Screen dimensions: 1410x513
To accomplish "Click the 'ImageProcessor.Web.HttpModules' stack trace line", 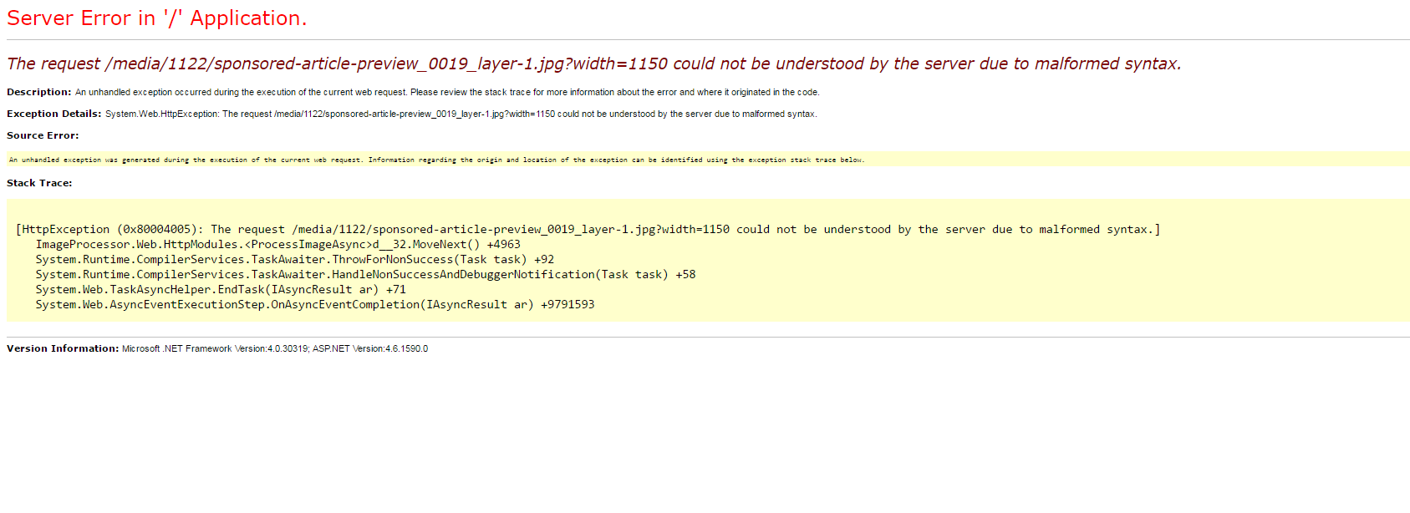I will 277,245.
